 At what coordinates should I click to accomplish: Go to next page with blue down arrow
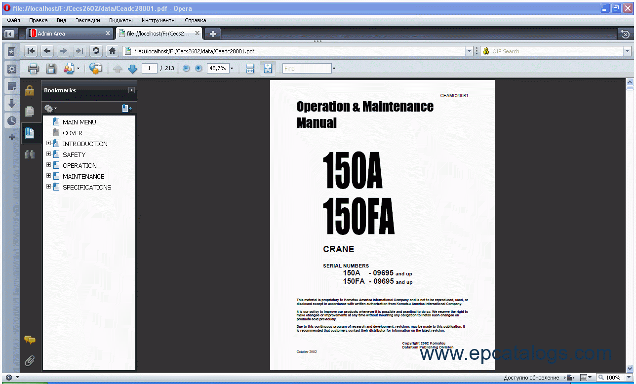132,69
